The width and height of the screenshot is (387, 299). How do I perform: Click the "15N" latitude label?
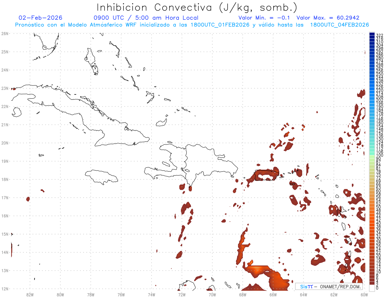pyautogui.click(x=5, y=234)
